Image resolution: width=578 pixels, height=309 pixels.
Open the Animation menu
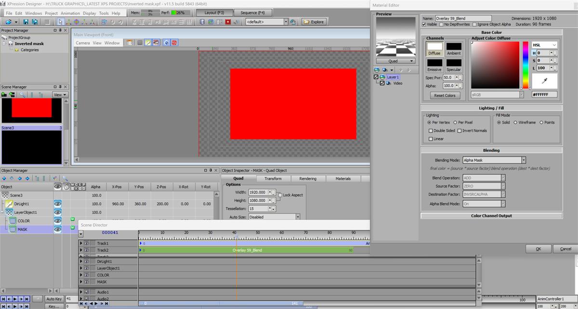(70, 13)
